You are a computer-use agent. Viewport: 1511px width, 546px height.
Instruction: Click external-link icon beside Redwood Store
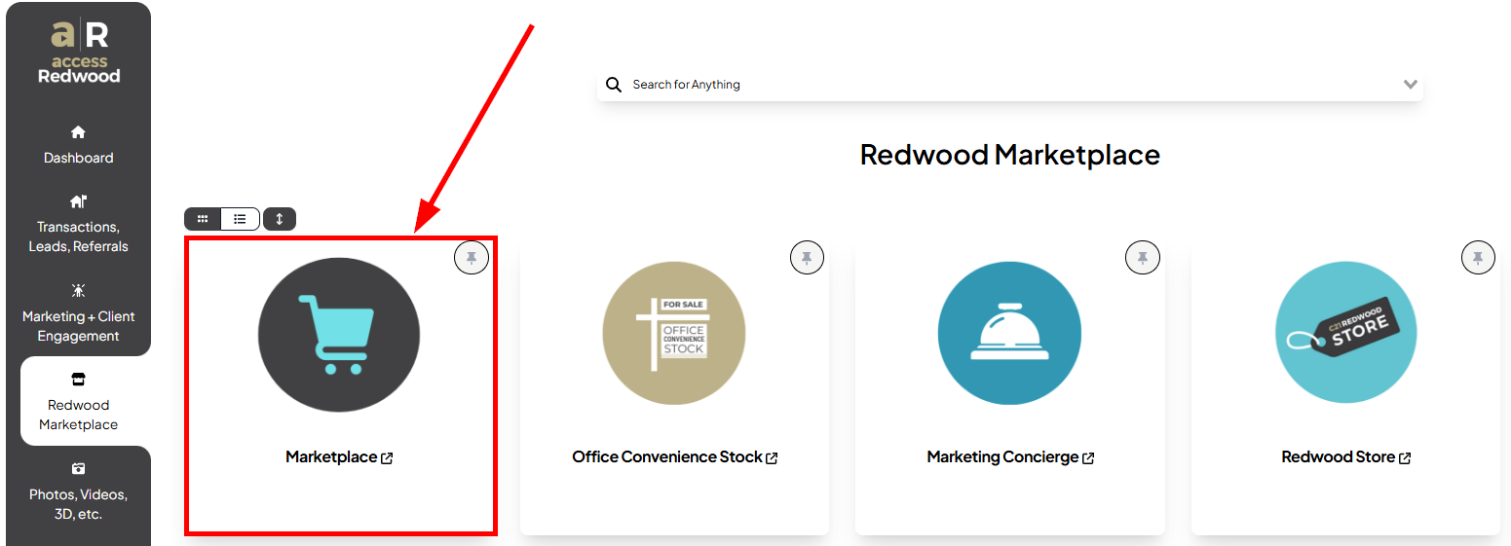[1405, 457]
